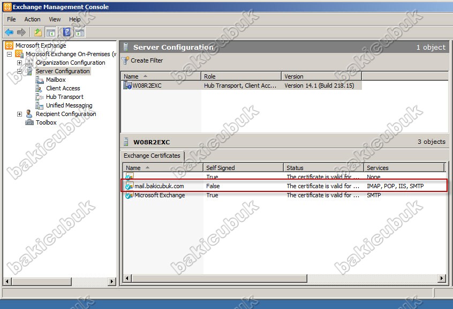
Task: Open the Help toolbar icon
Action: pos(67,32)
